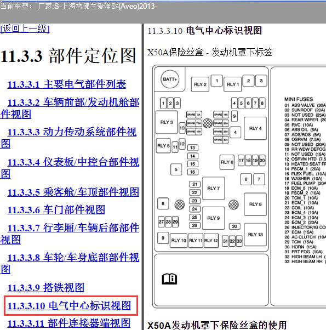Screen dimensions: 326x330
Task: Click the 06 ABS OIL (5A) entry
Action: pos(301,129)
